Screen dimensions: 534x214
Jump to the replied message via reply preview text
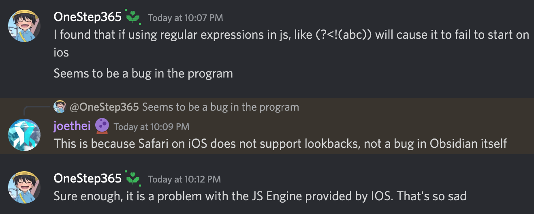pyautogui.click(x=220, y=107)
